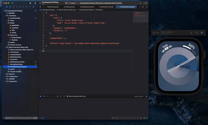This screenshot has height=125, width=208.
Task: Go back in editor history
Action: pyautogui.click(x=43, y=7)
